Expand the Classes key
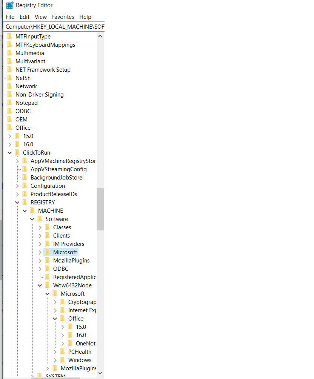The height and width of the screenshot is (379, 314). click(40, 227)
